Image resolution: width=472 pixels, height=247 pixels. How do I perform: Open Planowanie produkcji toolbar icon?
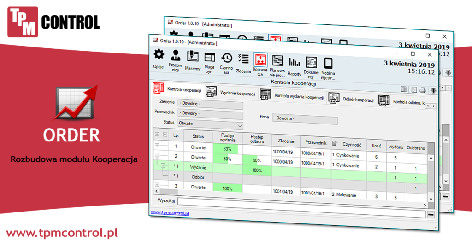coord(277,60)
